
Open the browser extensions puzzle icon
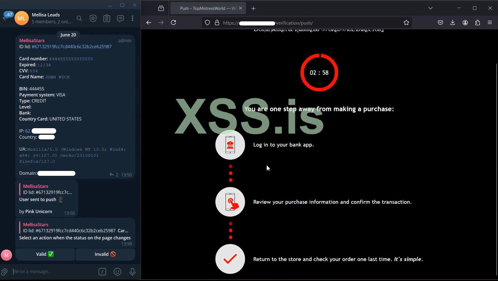pyautogui.click(x=478, y=22)
